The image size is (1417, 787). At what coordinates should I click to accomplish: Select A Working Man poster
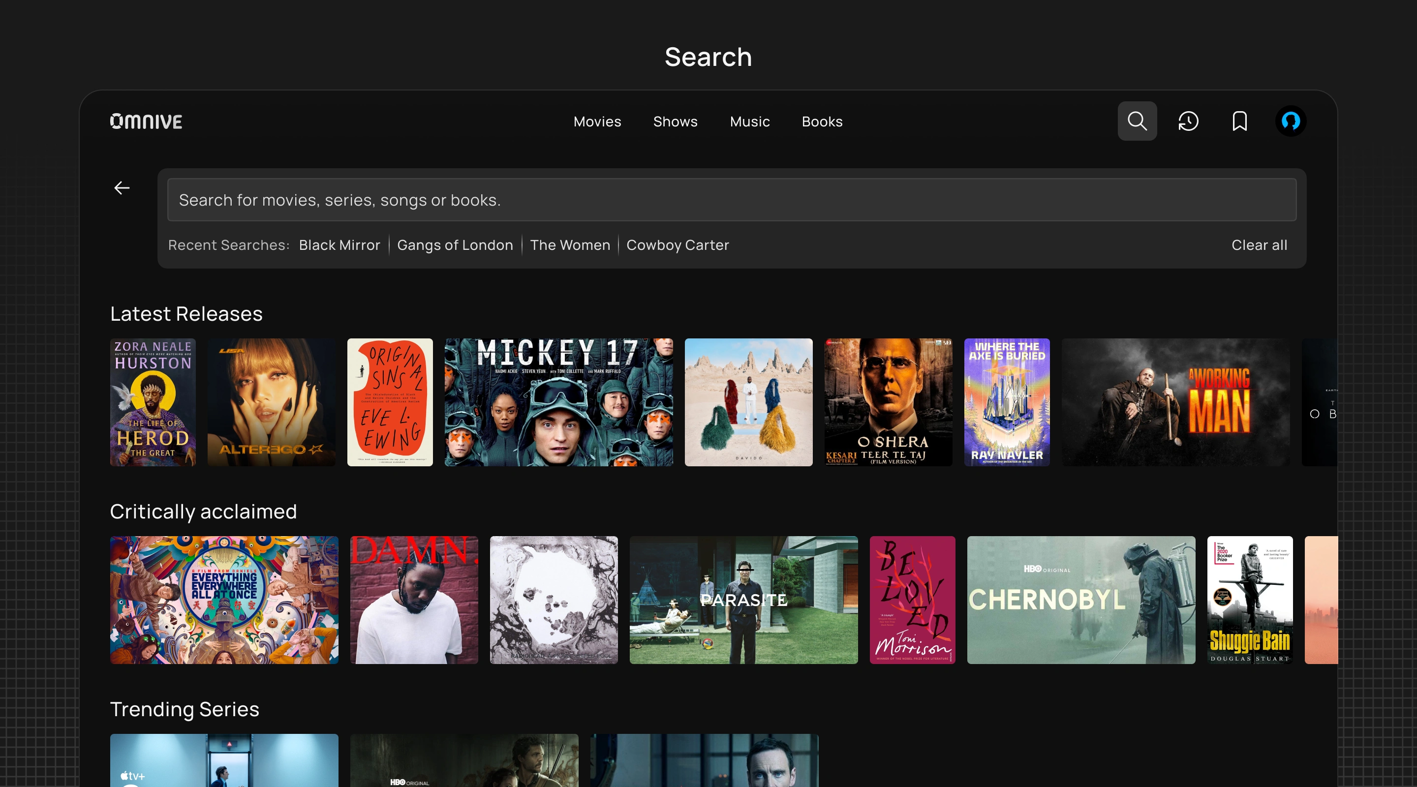pyautogui.click(x=1175, y=402)
